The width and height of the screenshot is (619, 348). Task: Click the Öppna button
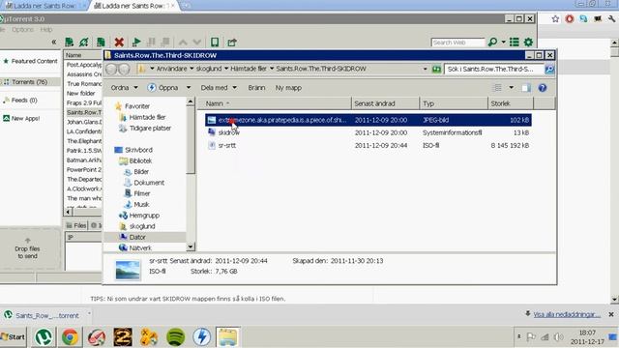click(x=162, y=88)
